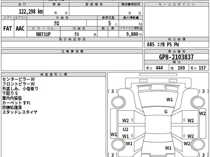Select the note 外装しみ、小傷有り
The width and height of the screenshot is (210, 157).
(x=20, y=89)
